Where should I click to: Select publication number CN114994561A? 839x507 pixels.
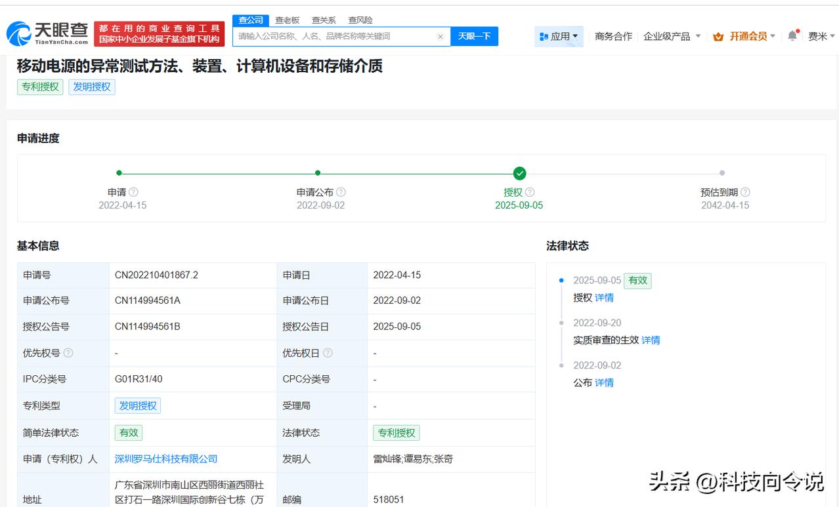point(148,300)
